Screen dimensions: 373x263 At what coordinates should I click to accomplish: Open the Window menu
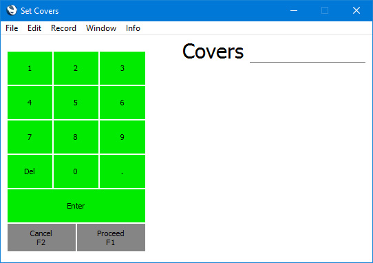(101, 28)
